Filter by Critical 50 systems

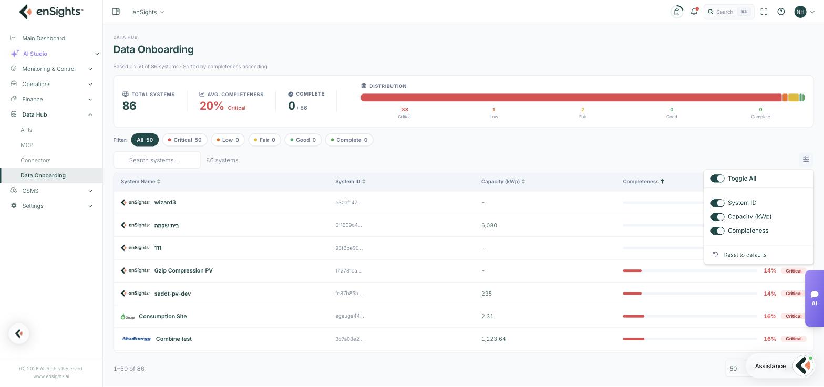click(x=184, y=140)
